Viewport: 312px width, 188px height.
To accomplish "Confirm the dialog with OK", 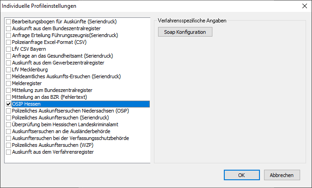I will point(242,175).
